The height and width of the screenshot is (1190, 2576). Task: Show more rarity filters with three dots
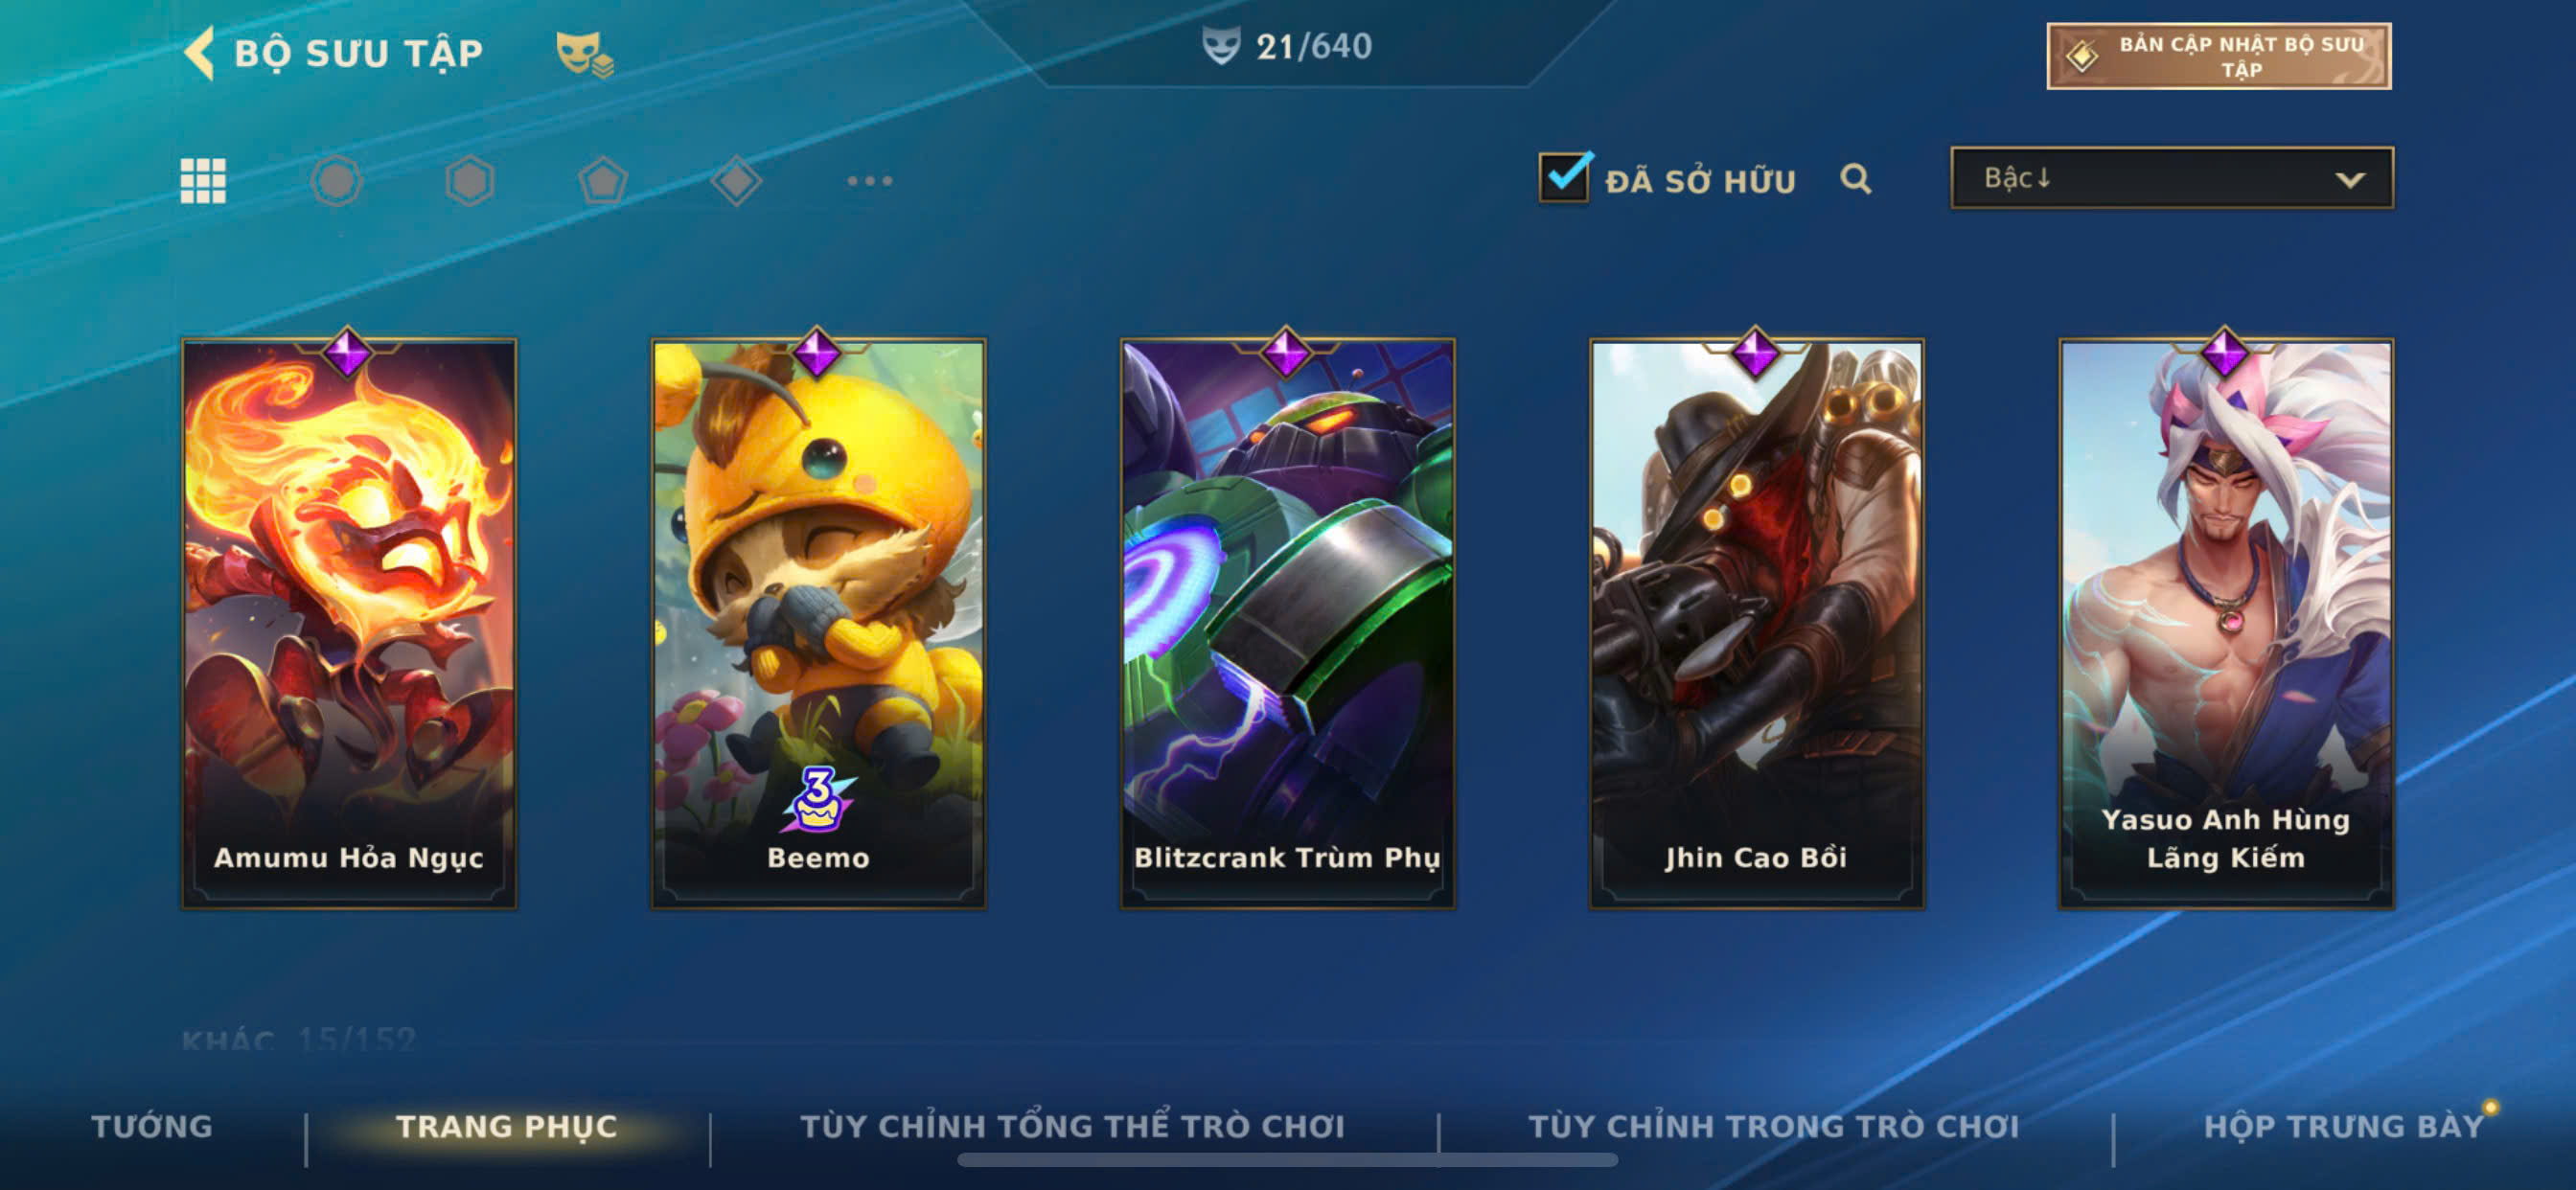click(x=869, y=181)
